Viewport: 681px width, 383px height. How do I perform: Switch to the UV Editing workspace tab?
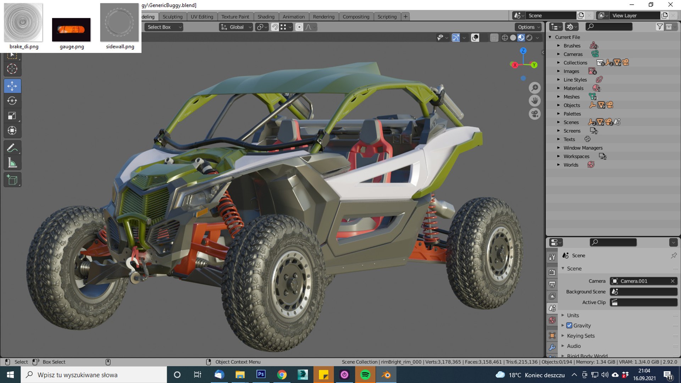(202, 17)
